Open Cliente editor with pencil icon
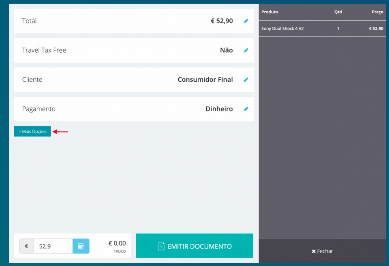 click(246, 80)
